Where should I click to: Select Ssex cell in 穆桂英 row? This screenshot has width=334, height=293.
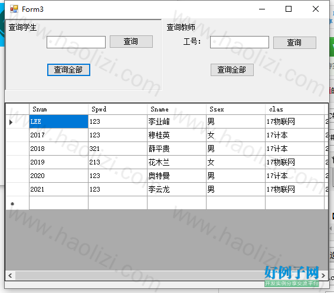coord(235,135)
